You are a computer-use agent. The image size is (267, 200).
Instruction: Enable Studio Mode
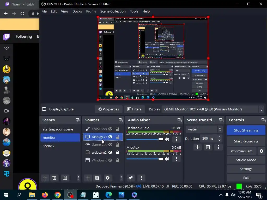click(x=246, y=160)
